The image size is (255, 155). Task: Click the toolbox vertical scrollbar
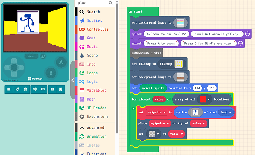tap(117, 68)
